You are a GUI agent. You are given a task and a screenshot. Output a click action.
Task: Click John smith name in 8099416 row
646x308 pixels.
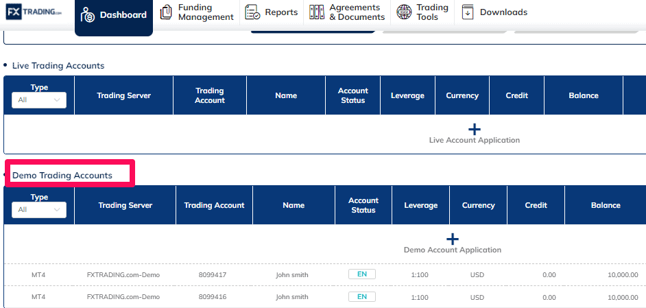tap(292, 297)
